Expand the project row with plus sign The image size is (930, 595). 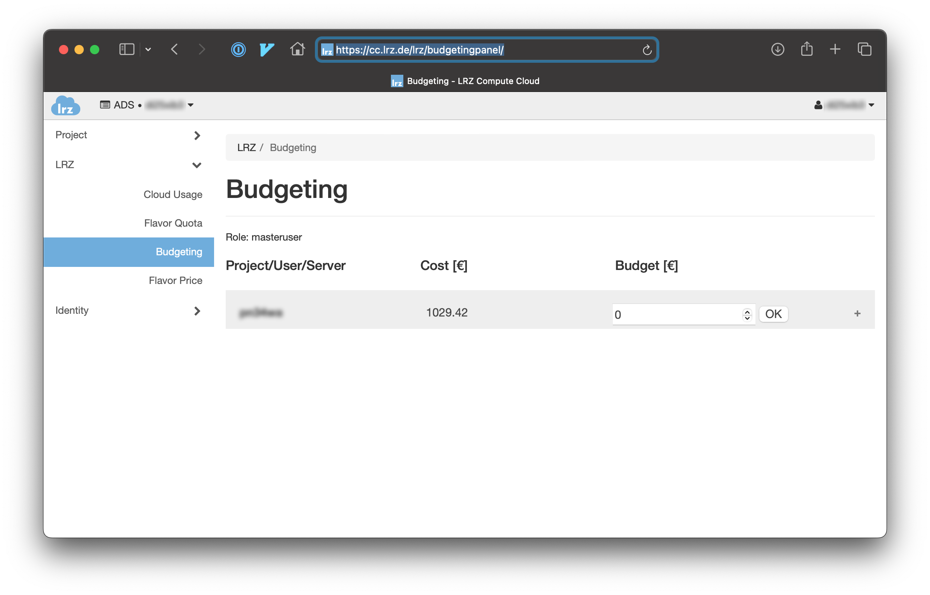click(857, 313)
